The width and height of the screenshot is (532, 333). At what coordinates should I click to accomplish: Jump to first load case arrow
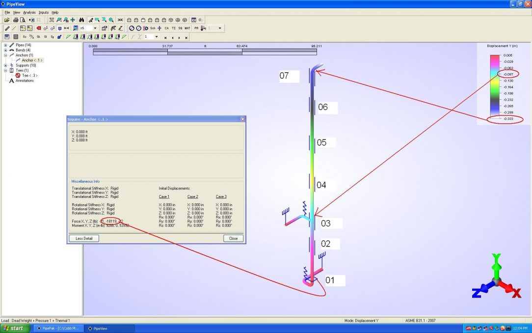[x=165, y=37]
